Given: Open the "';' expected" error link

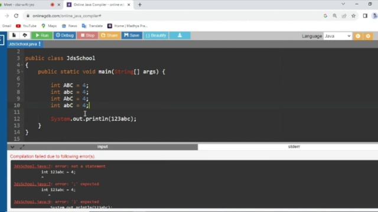Looking at the screenshot, I should tap(32, 184).
